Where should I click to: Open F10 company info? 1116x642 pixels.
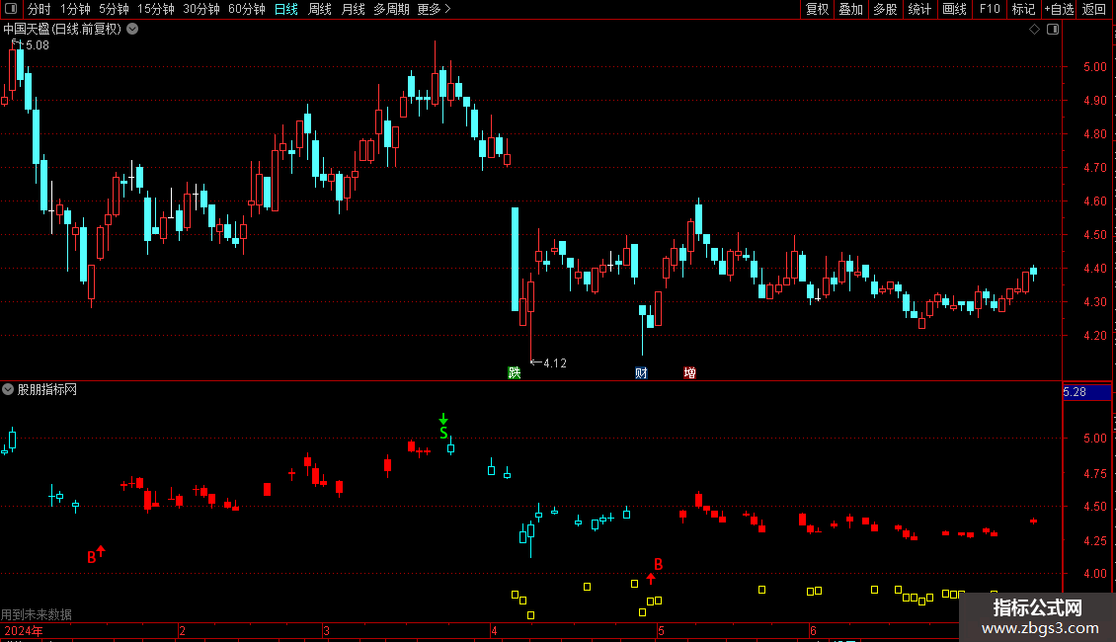tap(990, 9)
